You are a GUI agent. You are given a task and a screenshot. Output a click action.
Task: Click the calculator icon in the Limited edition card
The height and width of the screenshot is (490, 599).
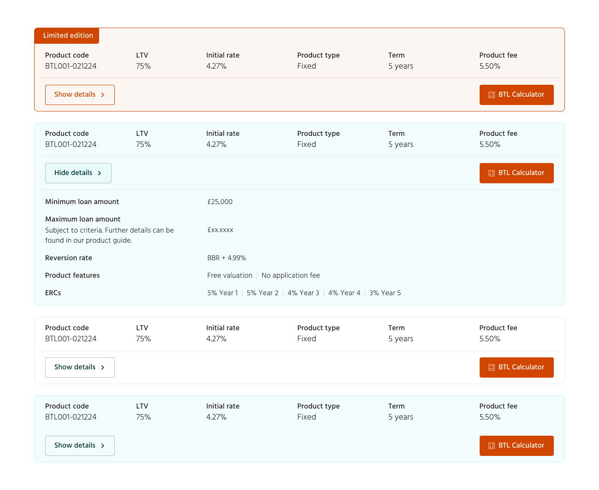(x=492, y=95)
